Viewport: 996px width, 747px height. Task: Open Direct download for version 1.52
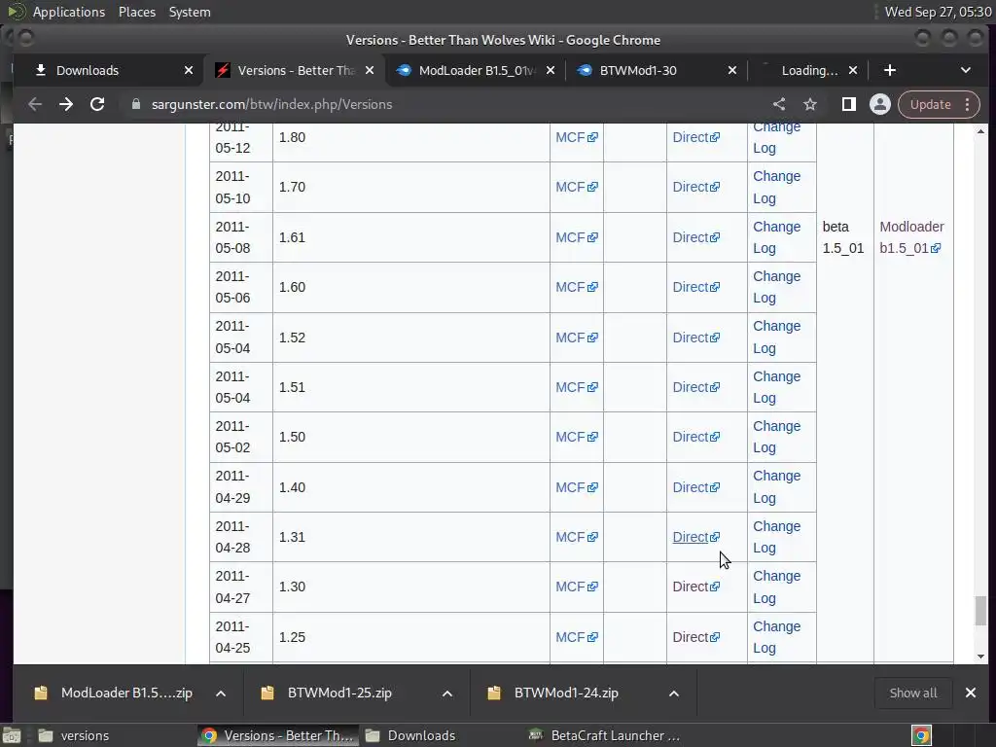coord(696,338)
